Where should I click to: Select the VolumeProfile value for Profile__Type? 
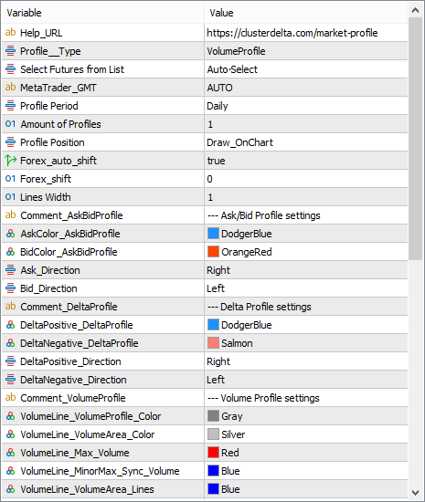(306, 51)
